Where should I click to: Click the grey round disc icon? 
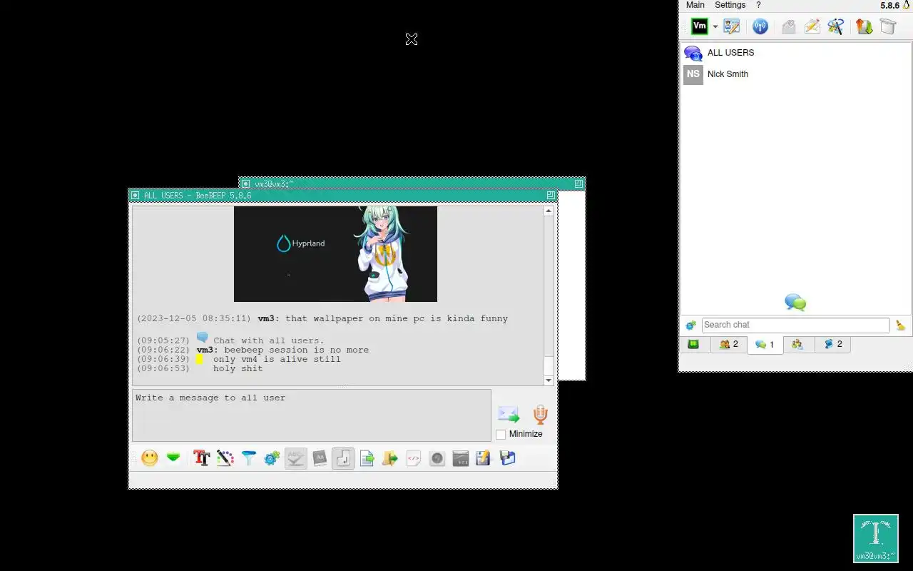[x=437, y=458]
